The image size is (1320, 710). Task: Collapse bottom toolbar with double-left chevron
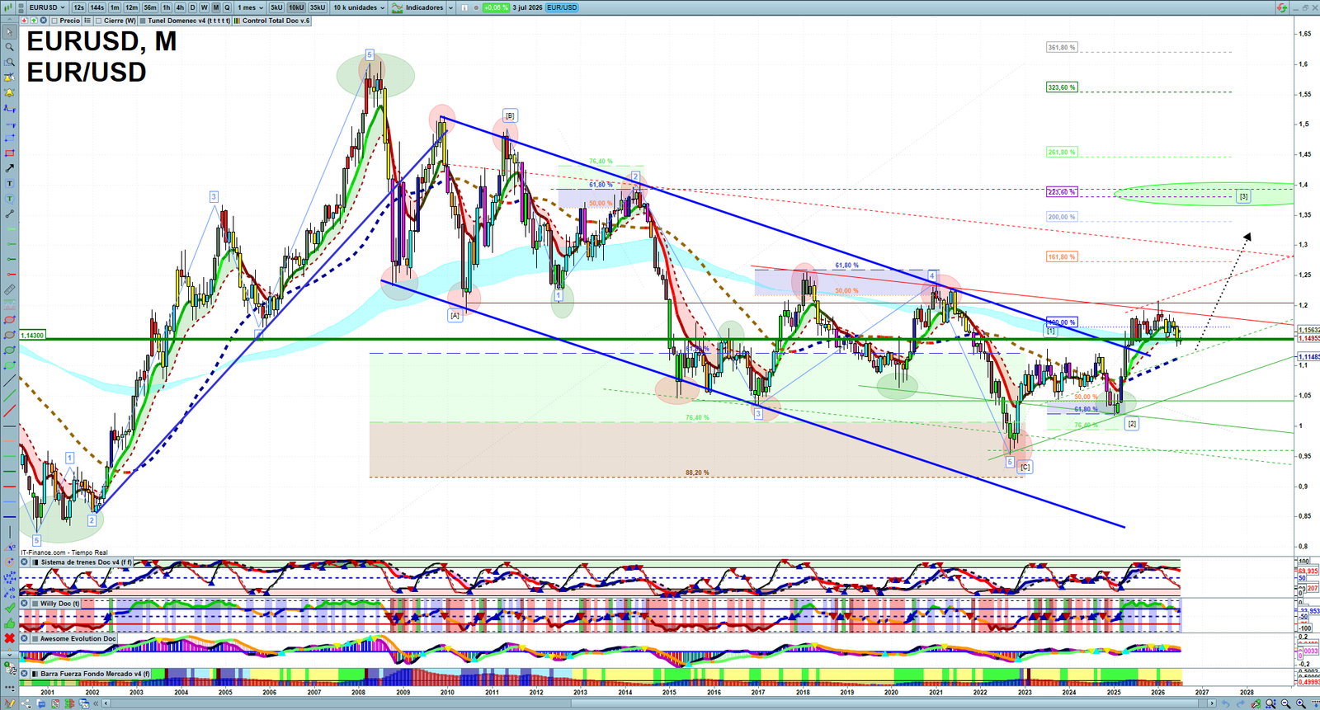click(x=97, y=703)
